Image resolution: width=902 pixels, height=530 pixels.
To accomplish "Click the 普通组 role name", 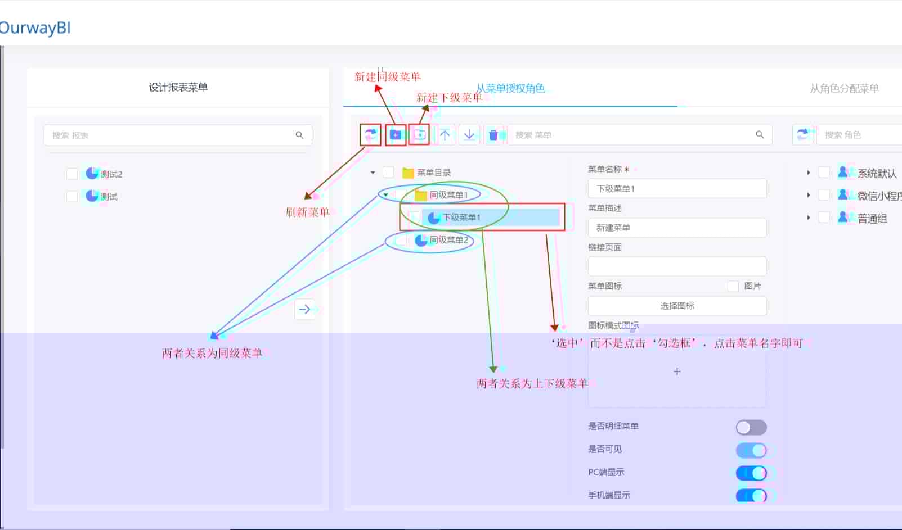I will (872, 219).
